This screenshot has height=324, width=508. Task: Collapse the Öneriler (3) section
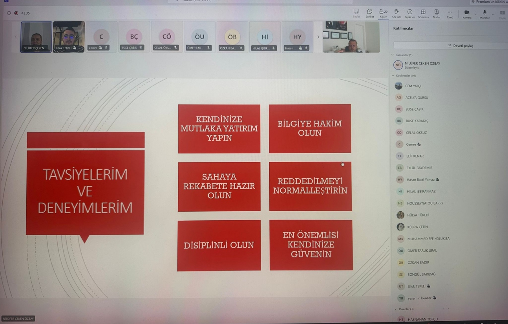pyautogui.click(x=395, y=309)
